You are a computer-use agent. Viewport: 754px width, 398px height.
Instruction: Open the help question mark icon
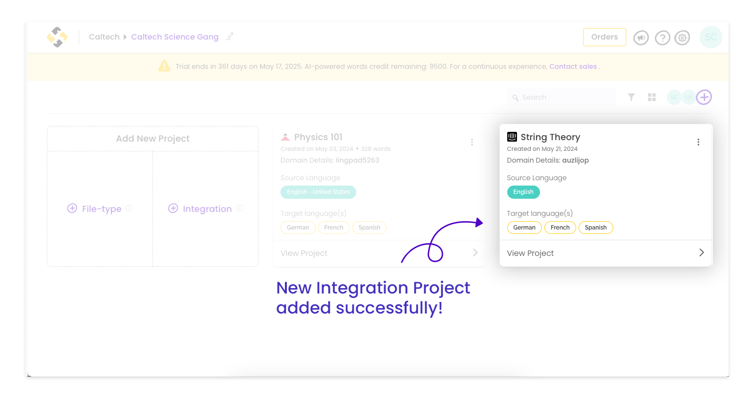click(662, 38)
